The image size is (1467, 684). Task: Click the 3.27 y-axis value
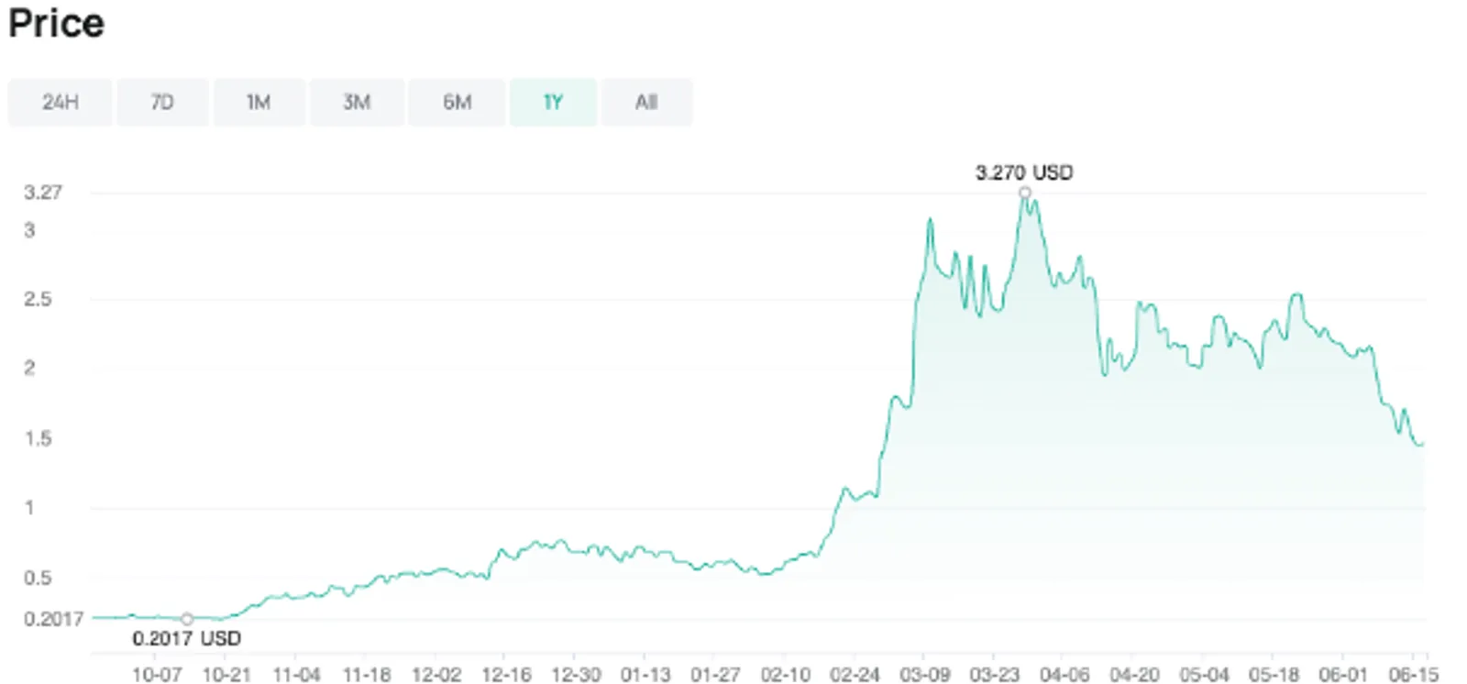tap(43, 193)
